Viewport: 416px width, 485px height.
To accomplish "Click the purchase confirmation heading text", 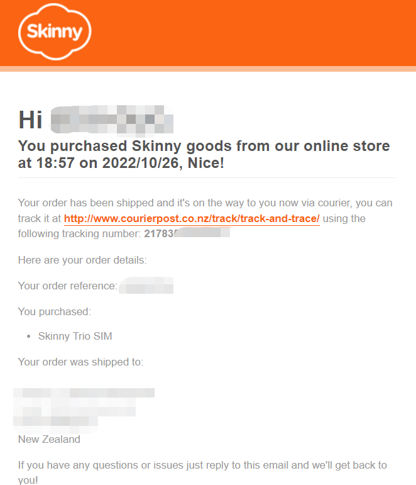I will 204,154.
